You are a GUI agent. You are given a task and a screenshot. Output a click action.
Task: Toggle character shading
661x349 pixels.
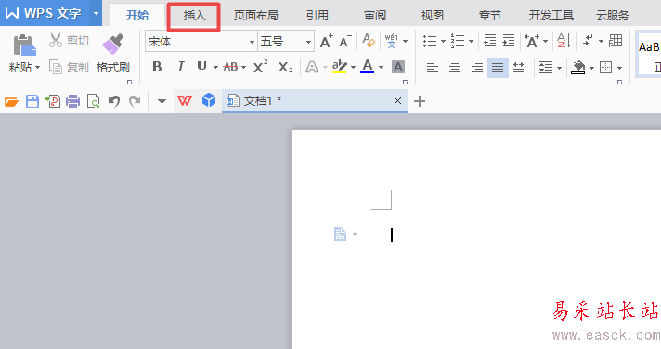(x=398, y=67)
